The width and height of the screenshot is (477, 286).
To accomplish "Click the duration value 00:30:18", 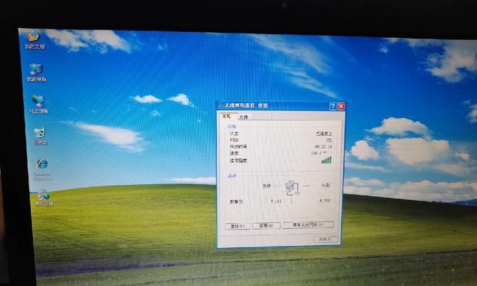I will pyautogui.click(x=324, y=147).
